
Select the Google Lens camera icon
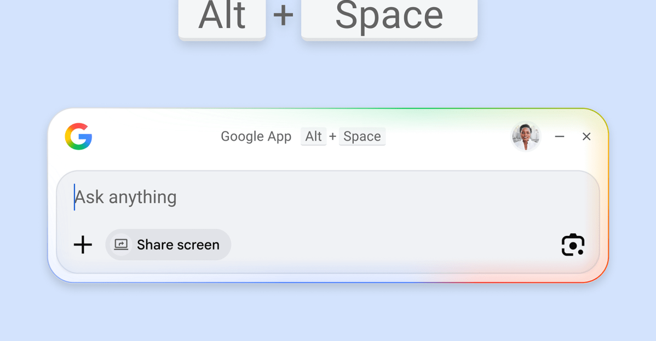point(573,245)
